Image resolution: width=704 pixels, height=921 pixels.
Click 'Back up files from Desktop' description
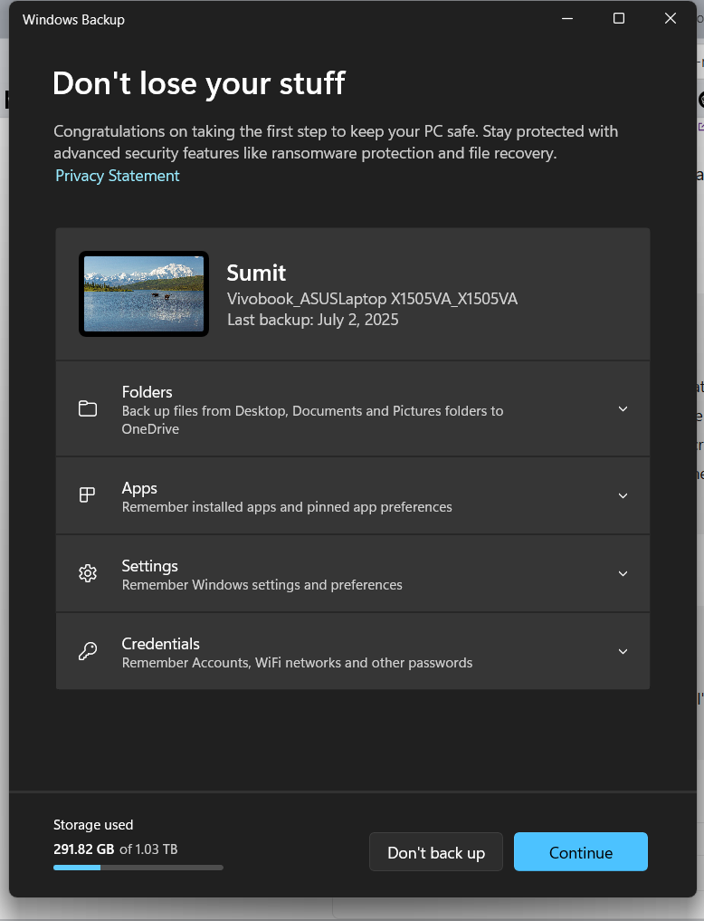point(312,419)
